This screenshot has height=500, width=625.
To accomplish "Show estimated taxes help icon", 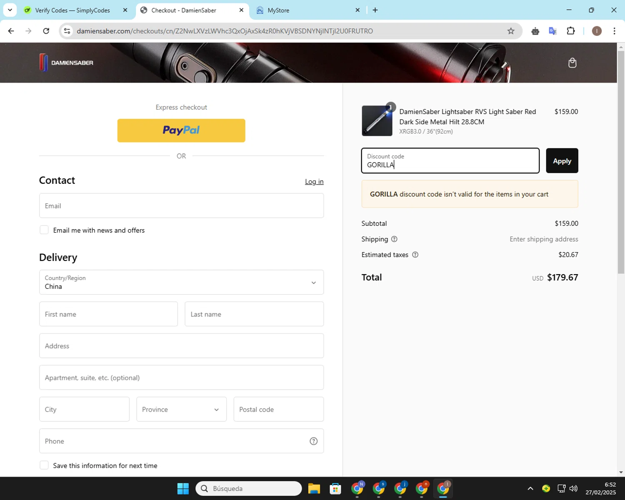I will coord(415,255).
